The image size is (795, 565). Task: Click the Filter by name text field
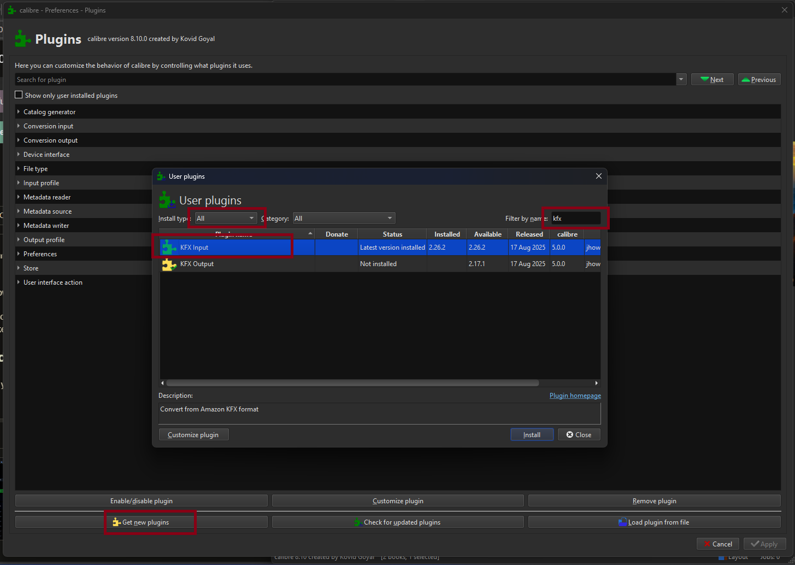pos(575,219)
